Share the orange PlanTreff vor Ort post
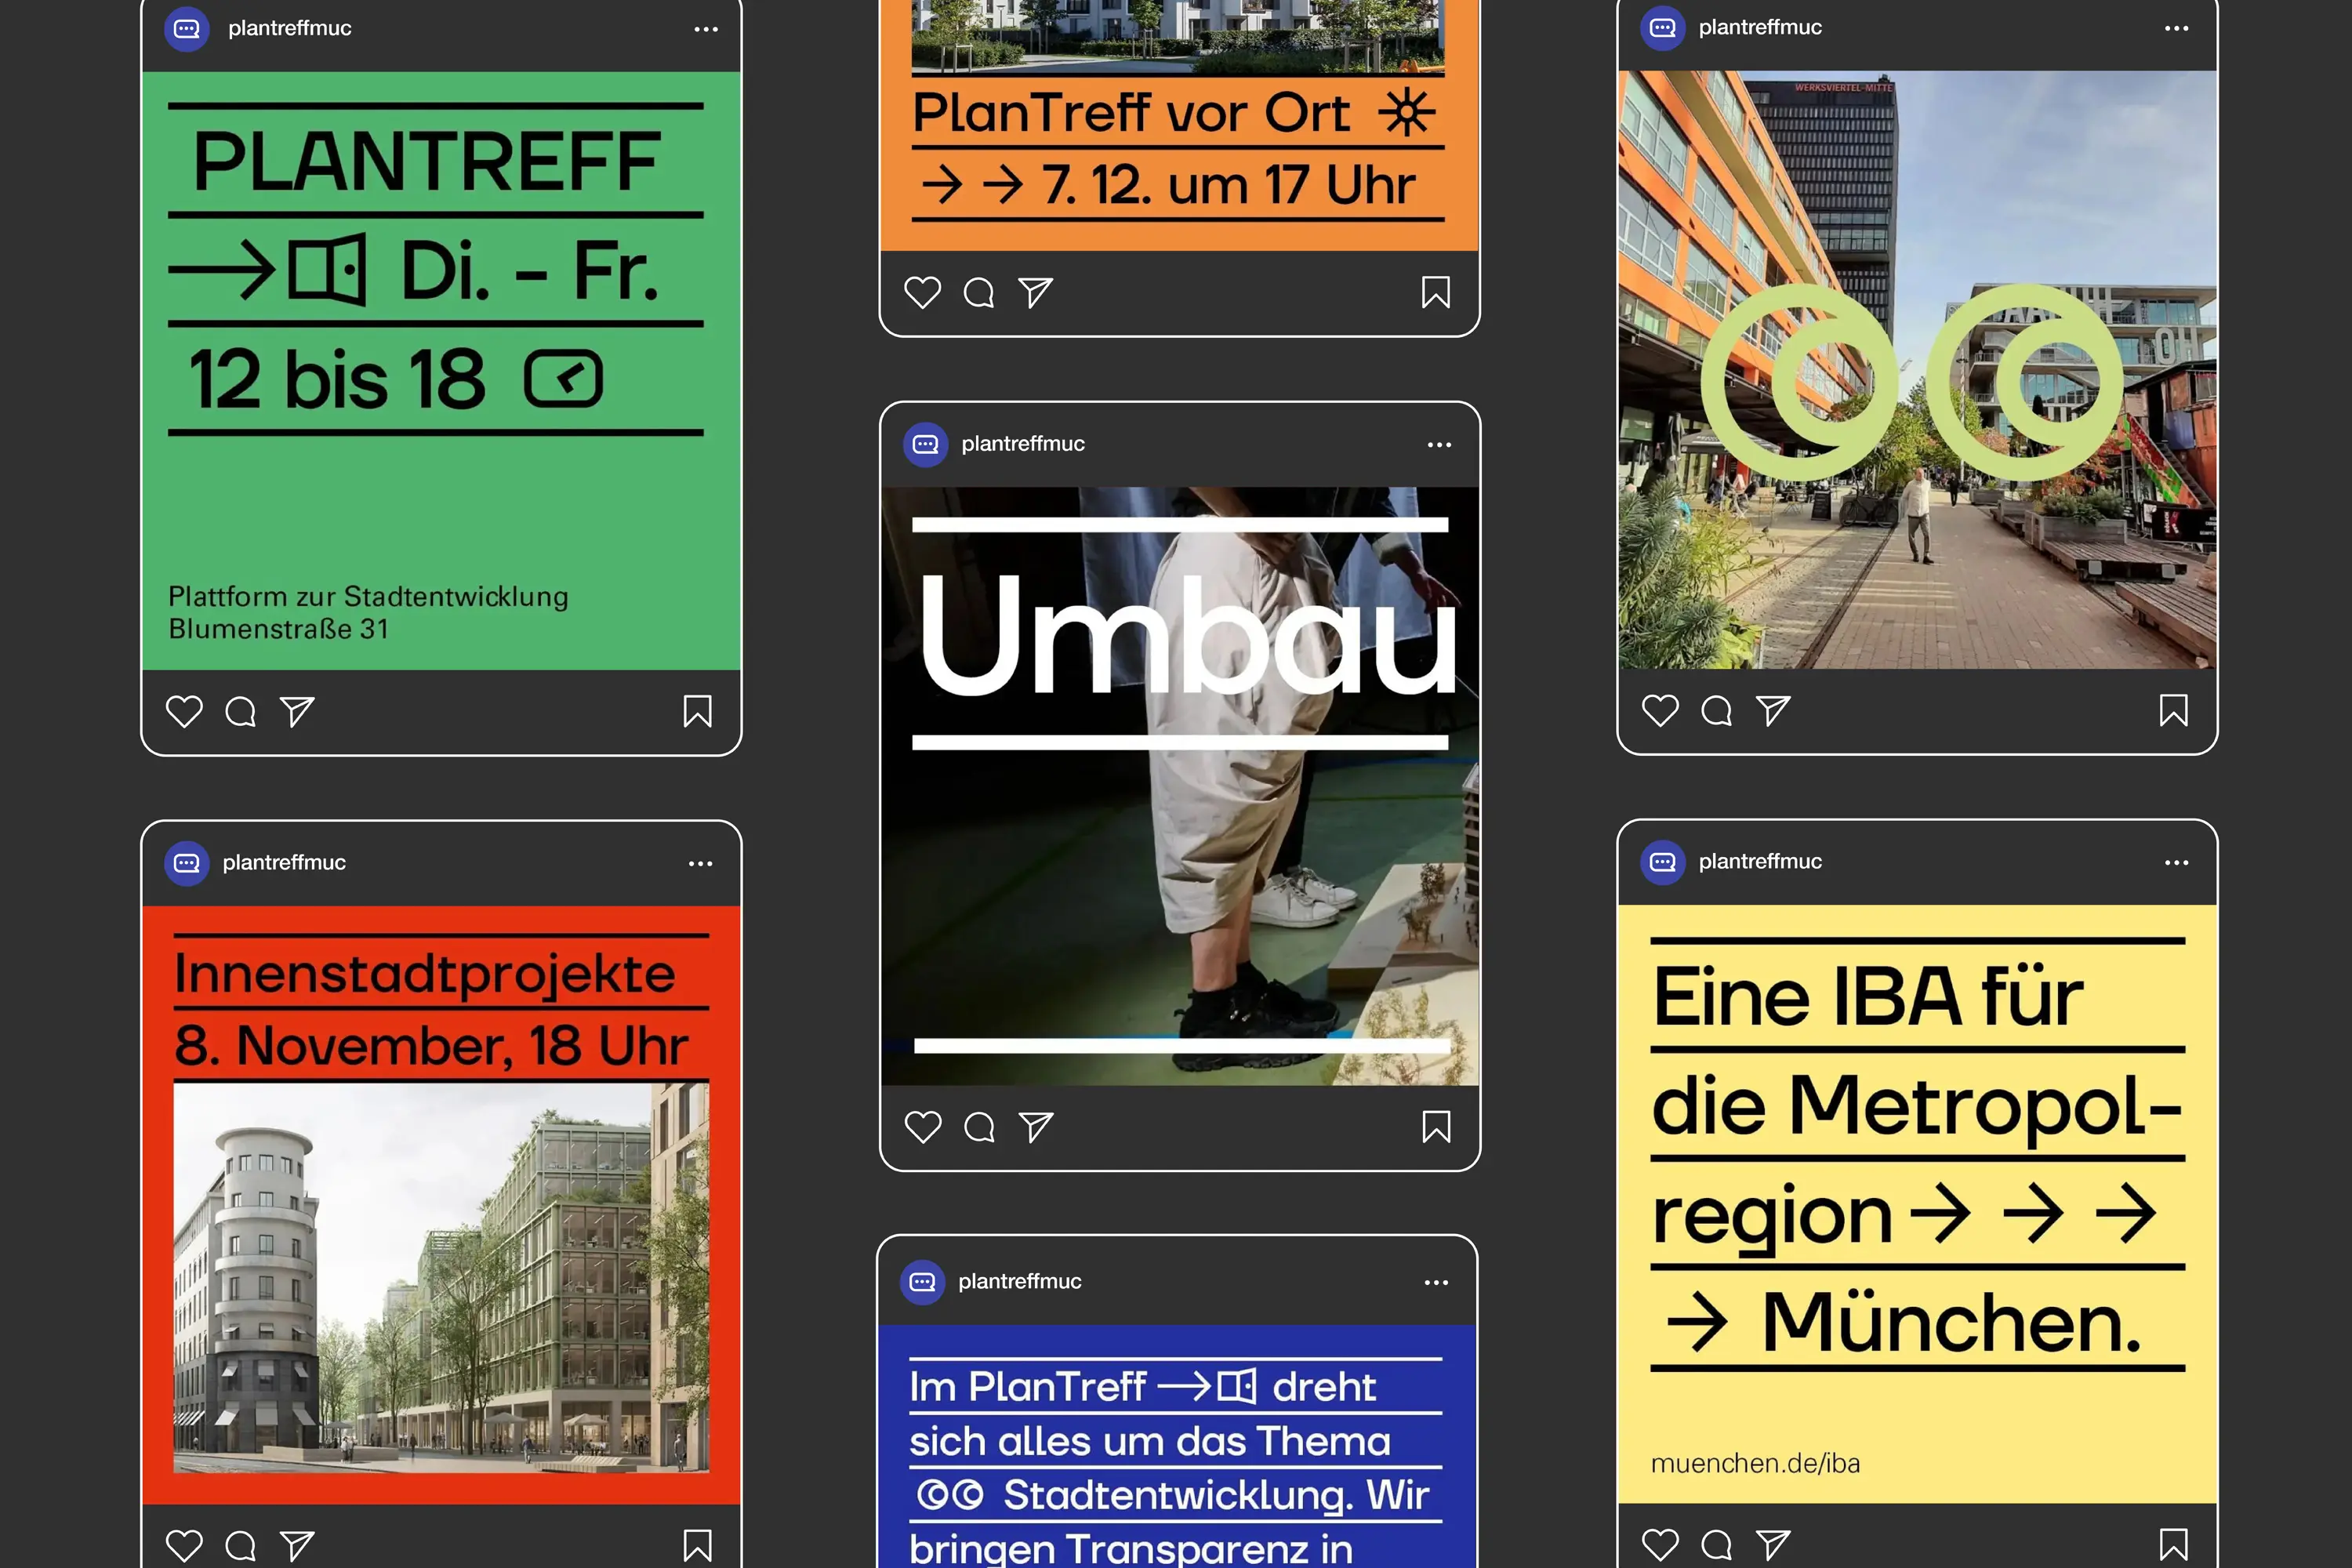Screen dimensions: 2352x1568 point(1035,293)
